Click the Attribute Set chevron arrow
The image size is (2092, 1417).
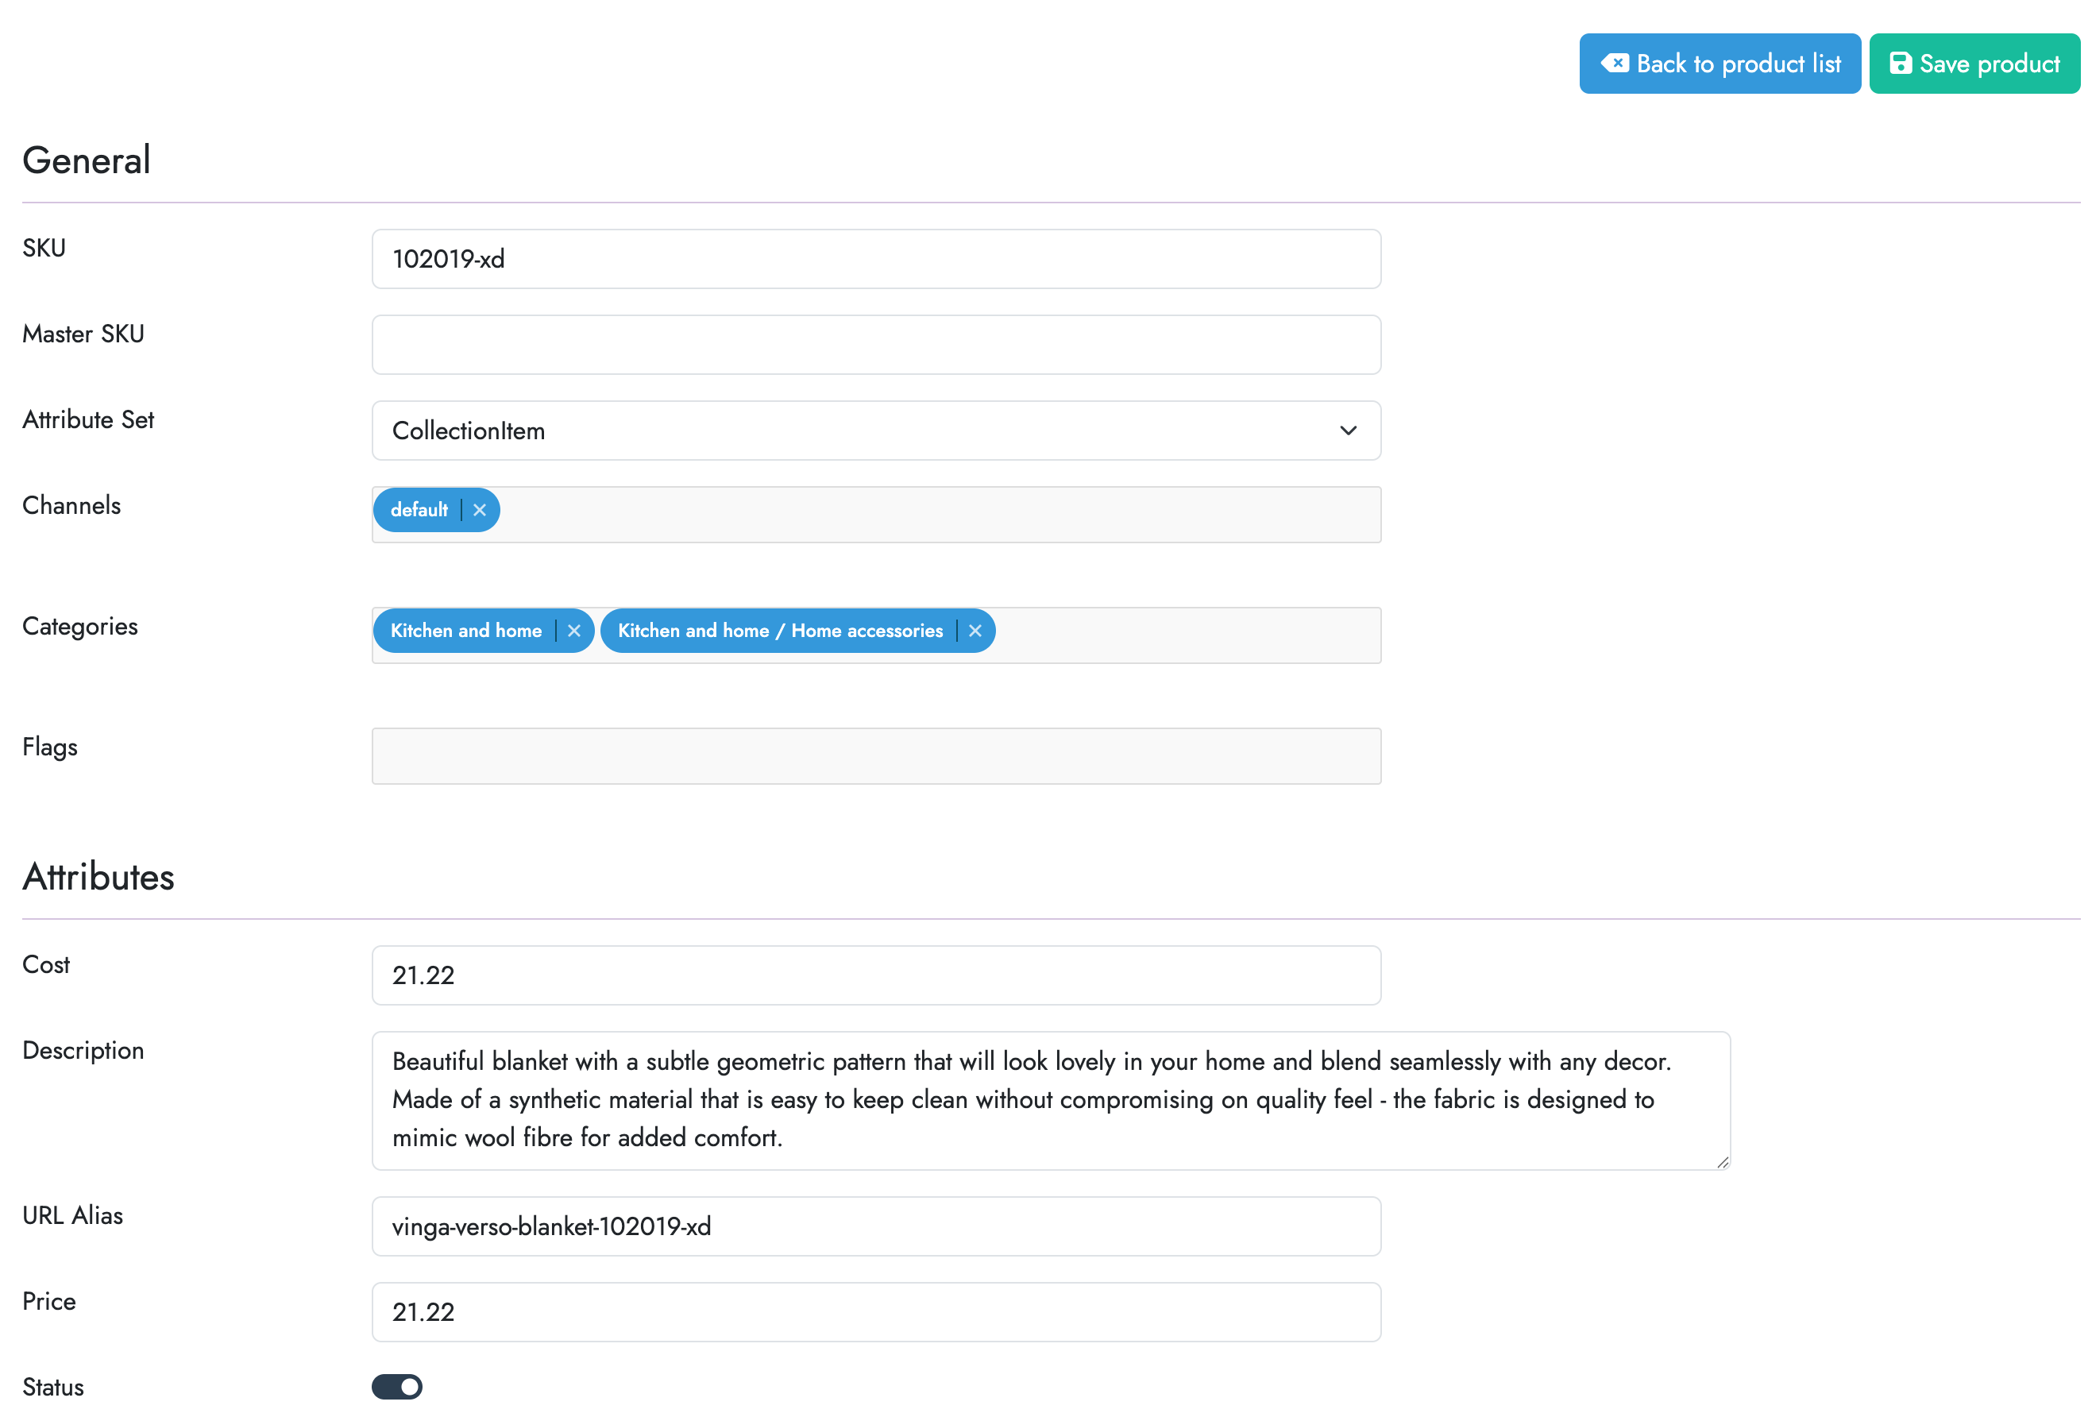(x=1348, y=431)
